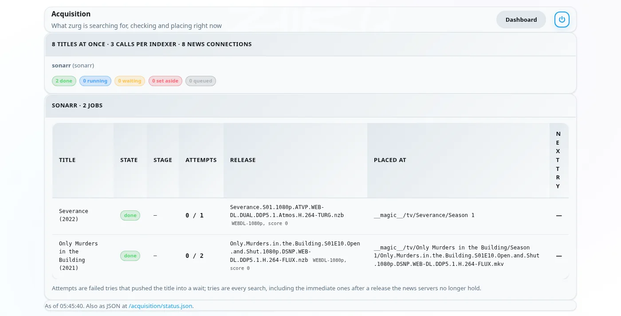
Task: Click the power icon button
Action: click(562, 20)
